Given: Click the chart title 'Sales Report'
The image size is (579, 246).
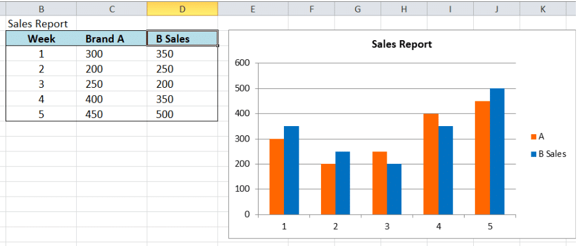Looking at the screenshot, I should pyautogui.click(x=401, y=45).
